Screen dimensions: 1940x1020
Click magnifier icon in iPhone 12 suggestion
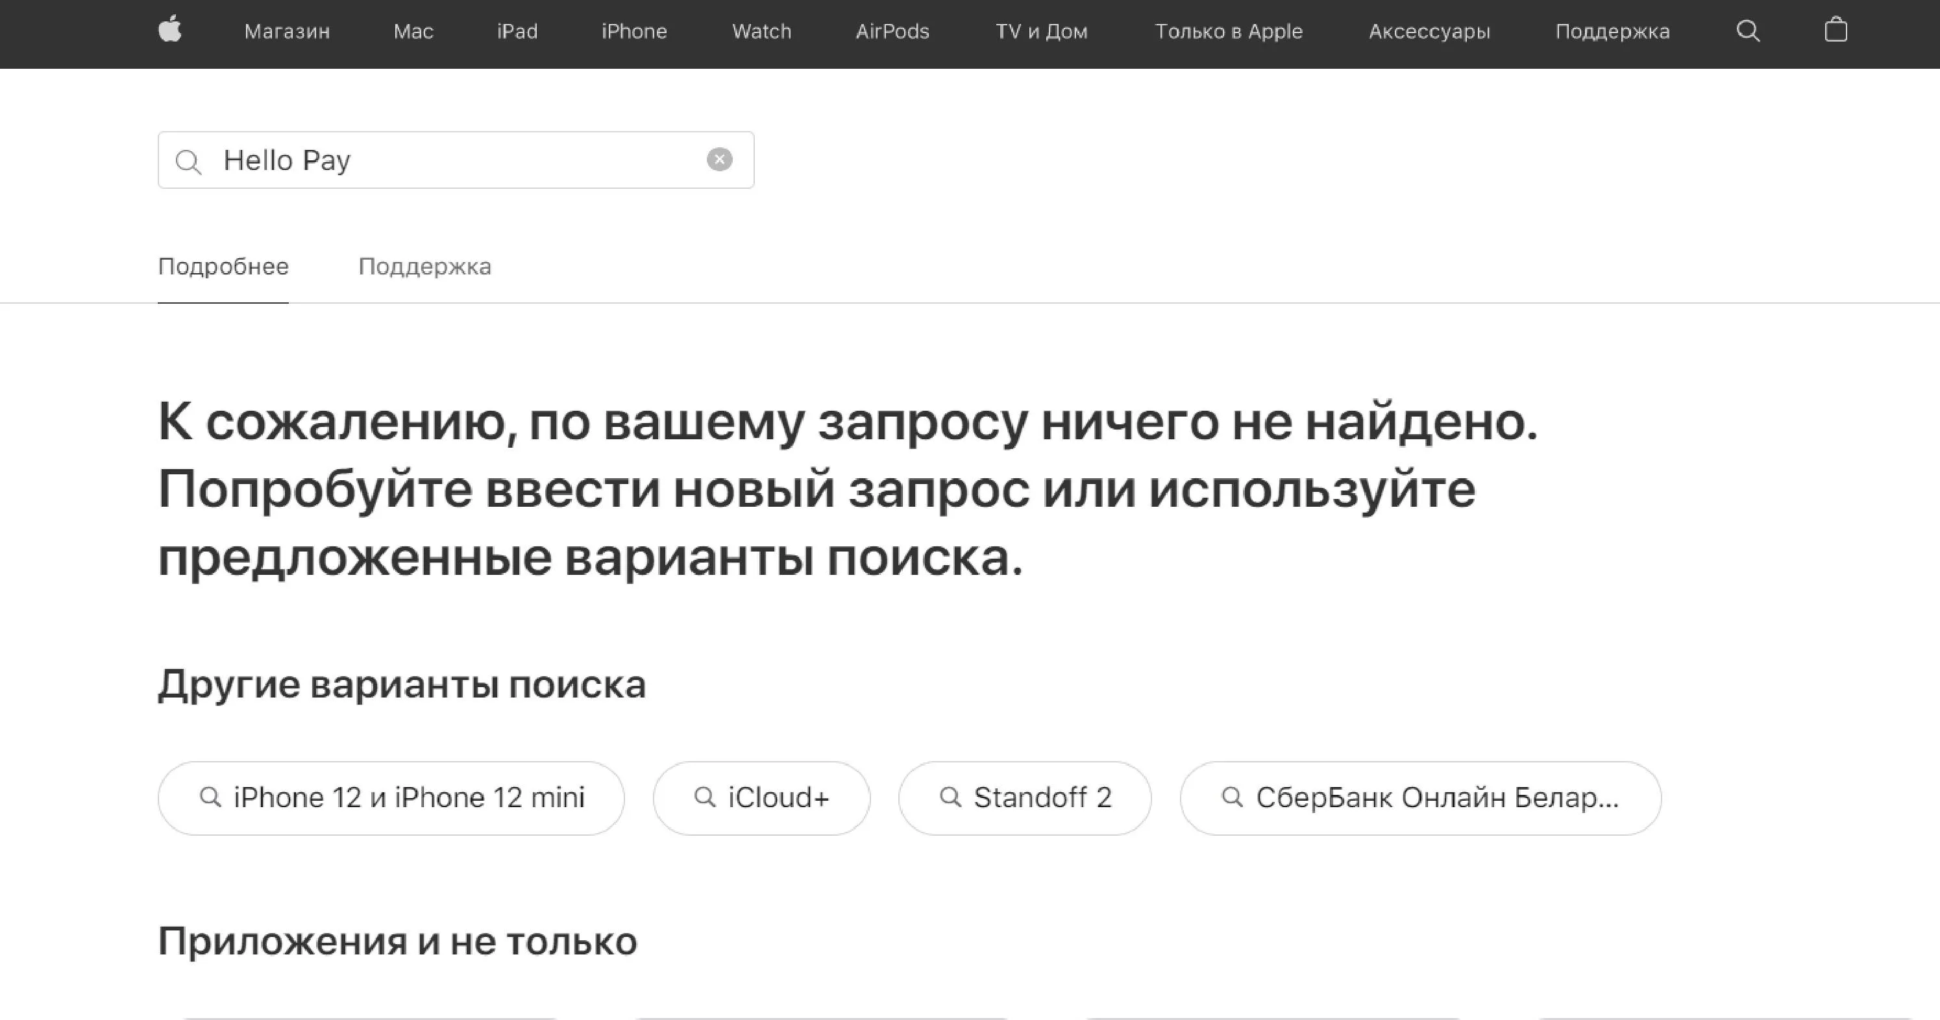coord(210,796)
